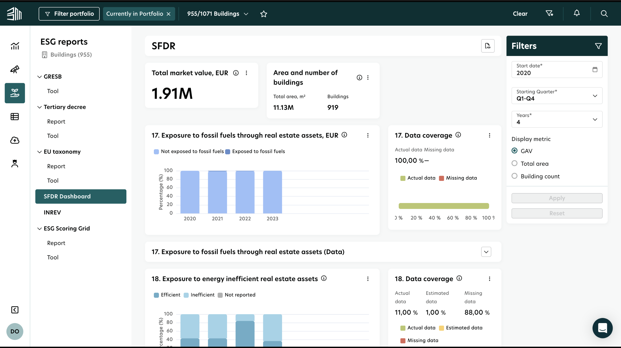Open 18. Exposure energy inefficient options menu
The height and width of the screenshot is (348, 621).
click(x=368, y=279)
